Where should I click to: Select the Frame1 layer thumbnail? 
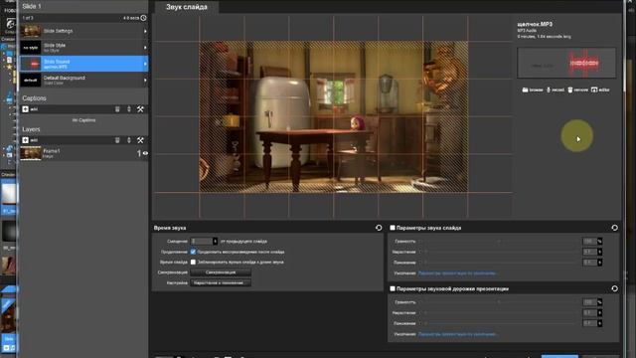[31, 153]
